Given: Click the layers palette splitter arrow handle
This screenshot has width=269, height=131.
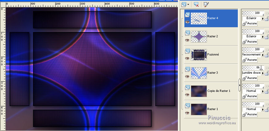Looking at the screenshot, I should tap(240, 85).
